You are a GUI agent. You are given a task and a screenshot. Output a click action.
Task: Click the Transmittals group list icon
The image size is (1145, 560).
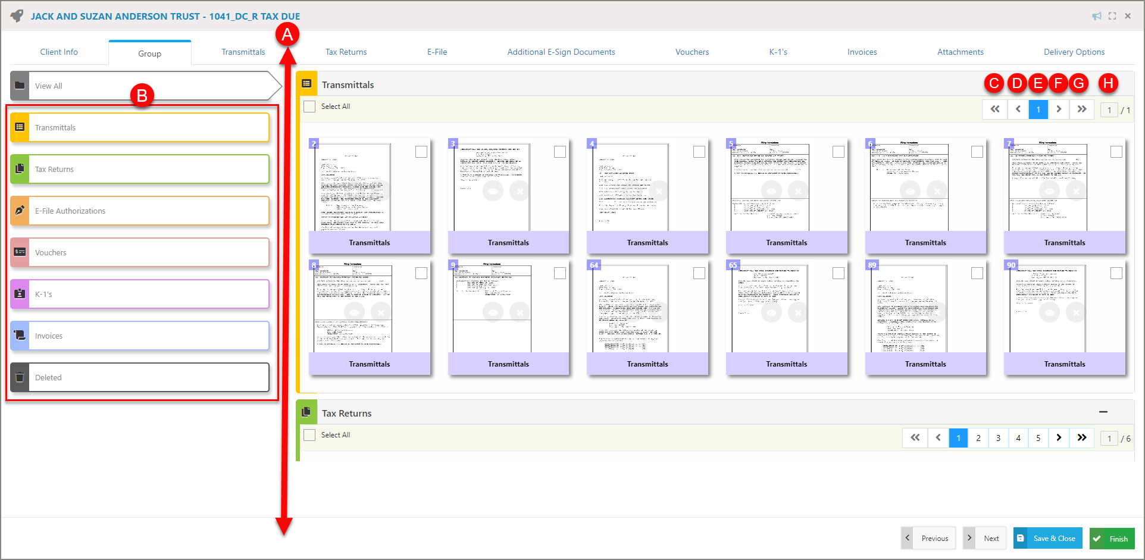click(x=20, y=127)
